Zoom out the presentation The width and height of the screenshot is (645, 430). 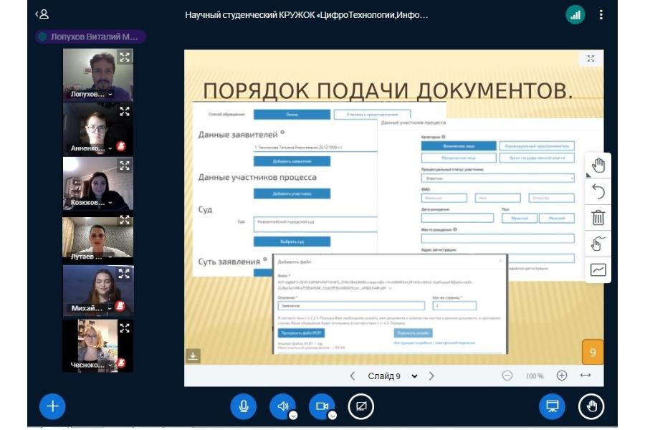[x=507, y=376]
